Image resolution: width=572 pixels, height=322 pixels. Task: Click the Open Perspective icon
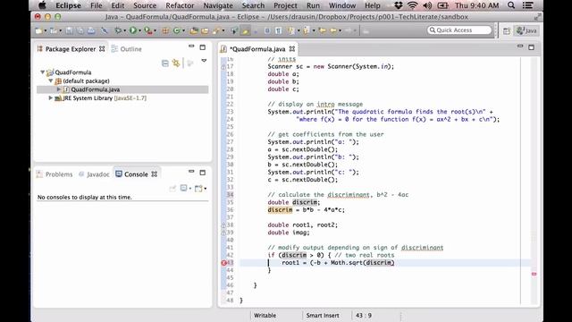click(507, 30)
